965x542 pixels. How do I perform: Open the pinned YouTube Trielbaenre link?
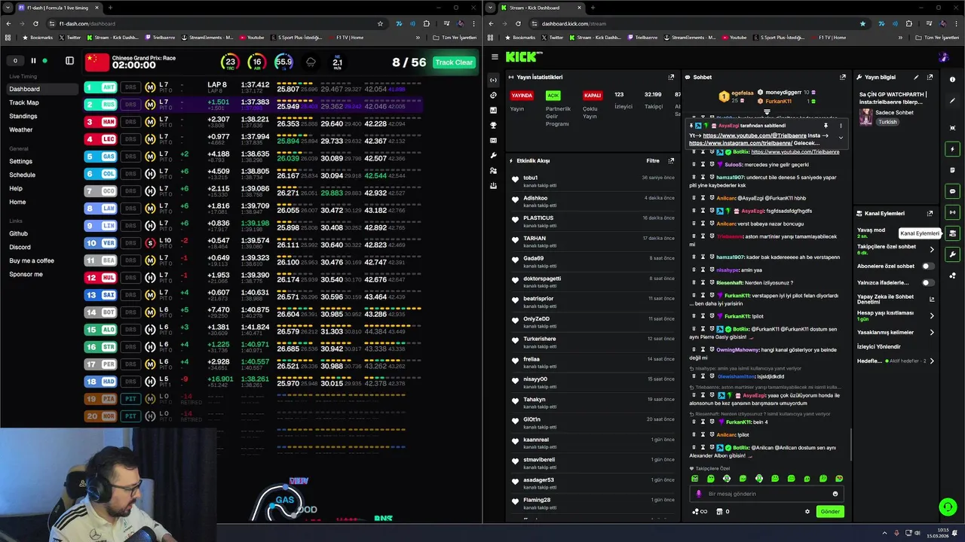coord(755,135)
